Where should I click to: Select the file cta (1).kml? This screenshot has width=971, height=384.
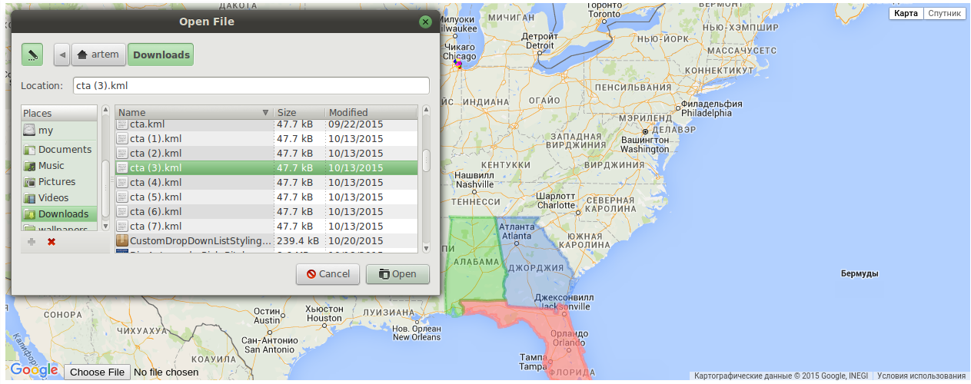pyautogui.click(x=266, y=138)
